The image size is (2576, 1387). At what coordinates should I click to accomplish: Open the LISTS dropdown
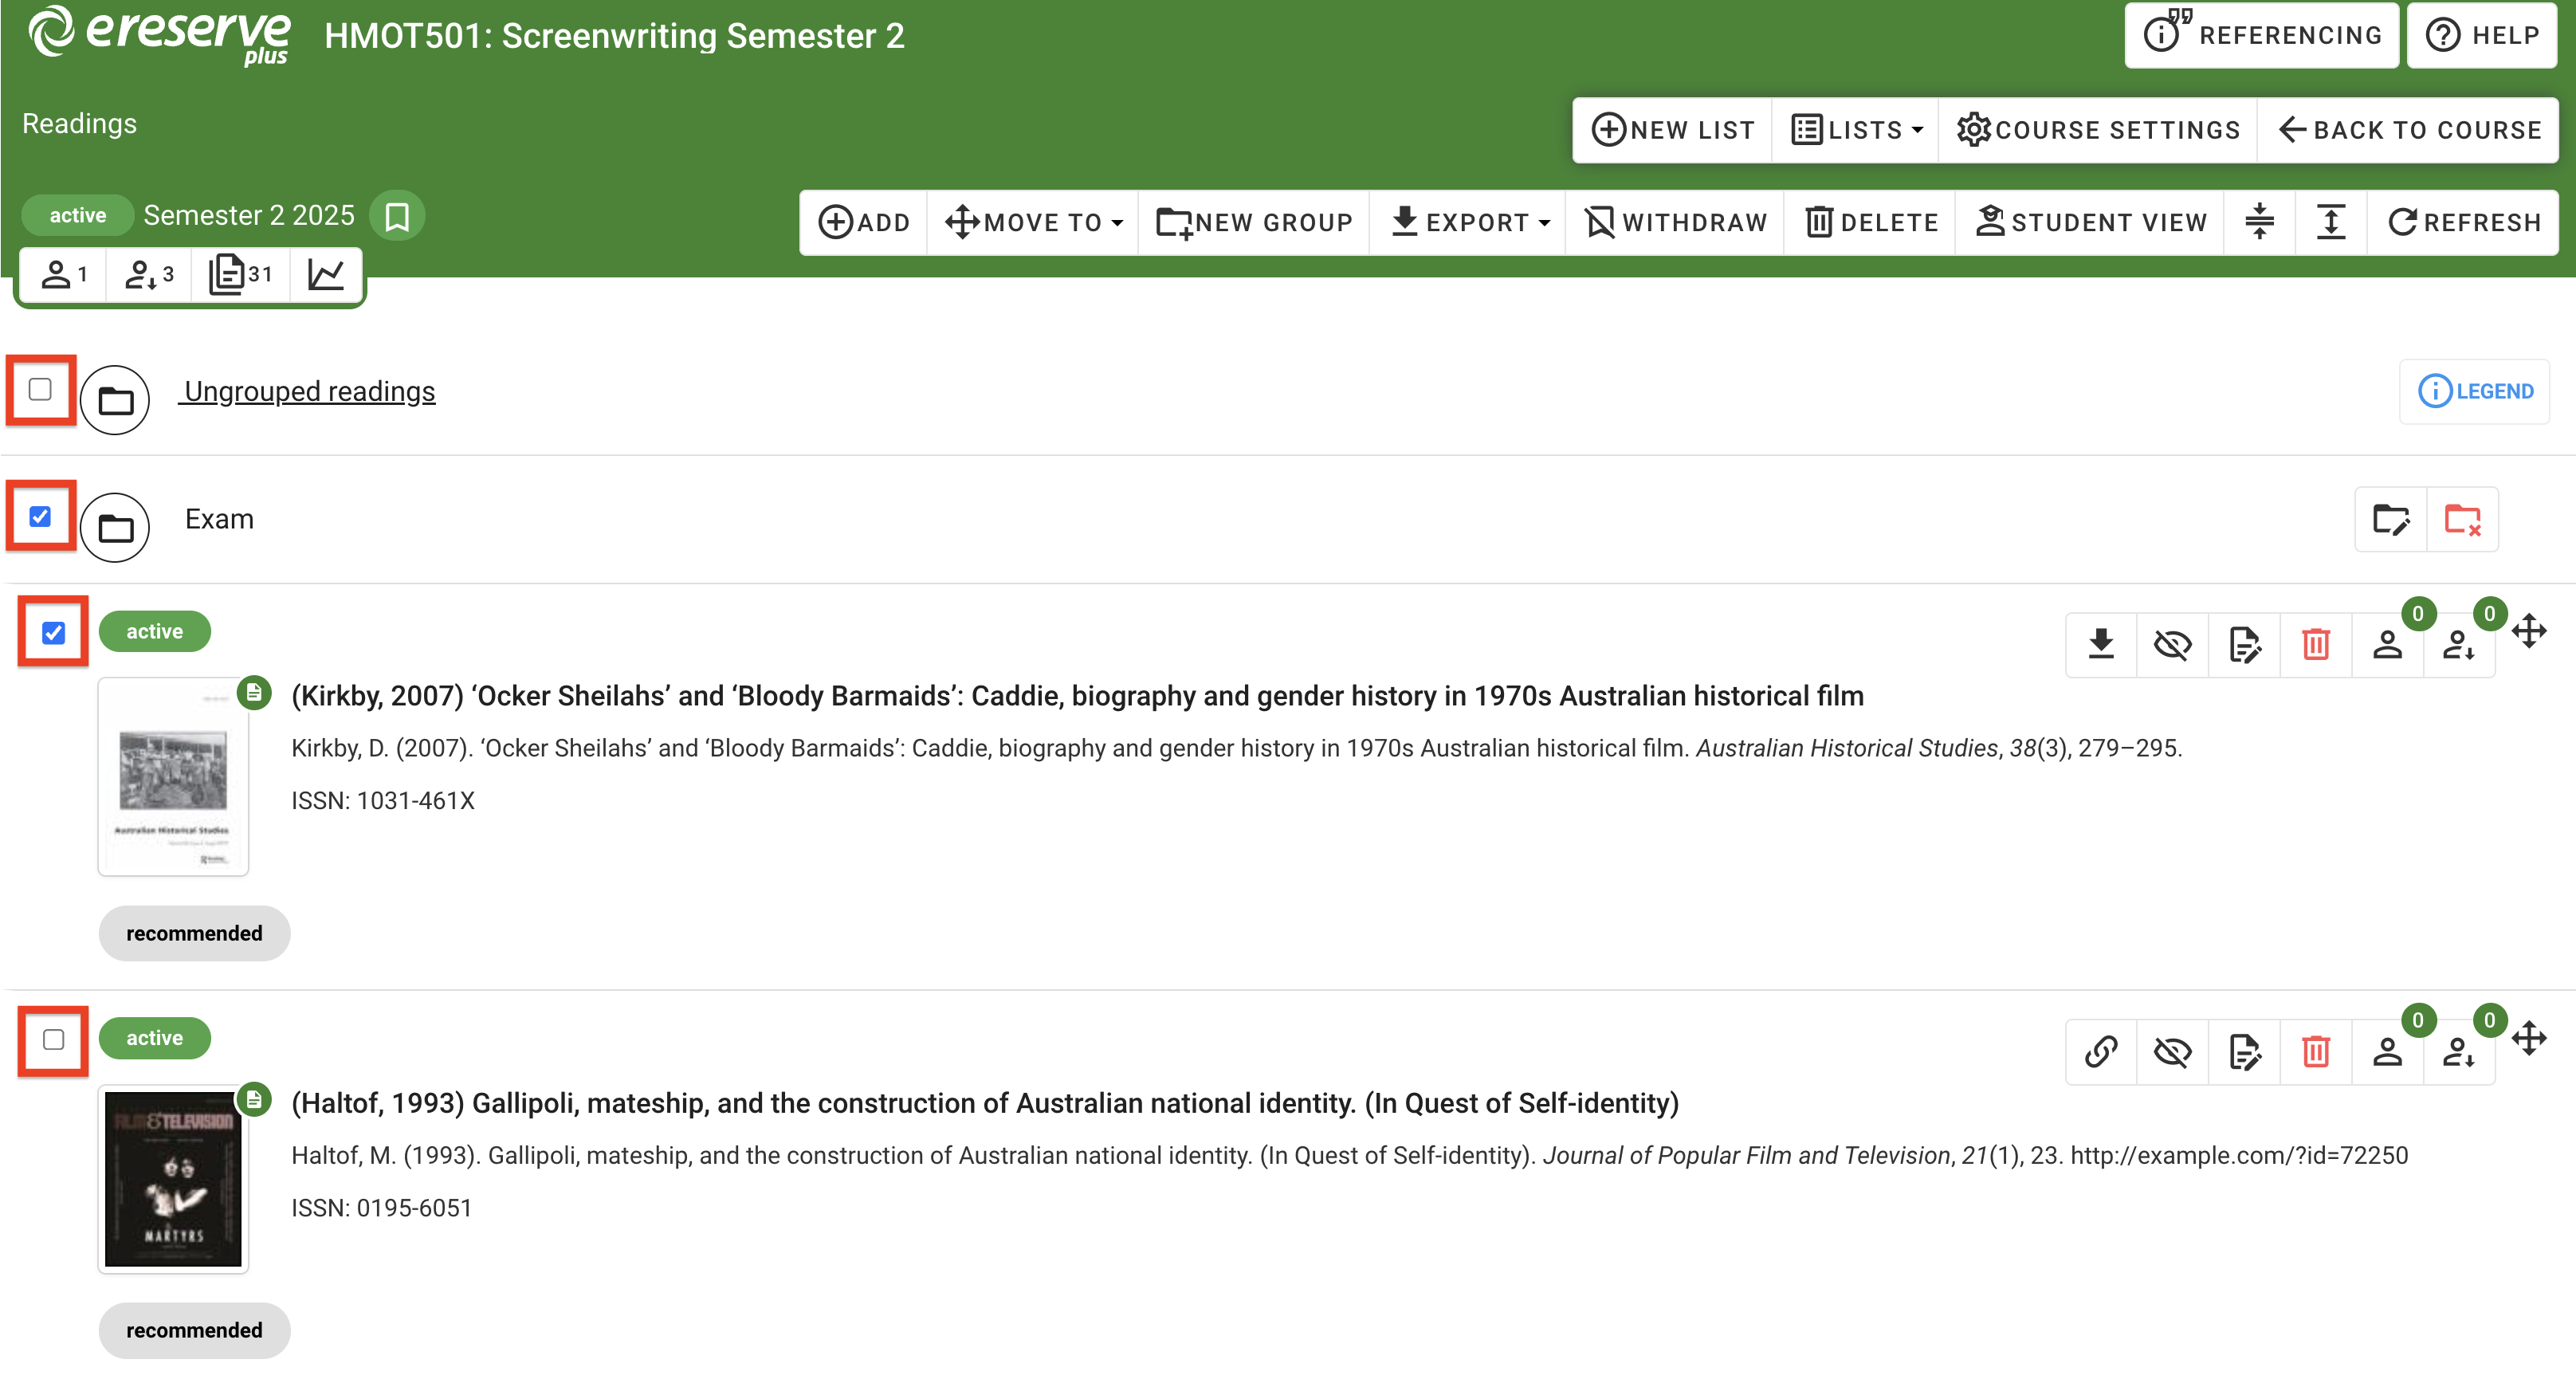point(1854,129)
